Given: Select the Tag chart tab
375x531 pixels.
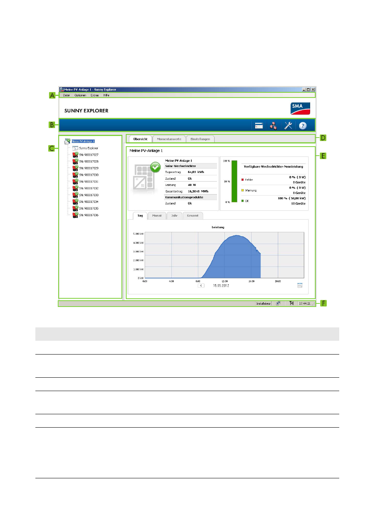Looking at the screenshot, I should click(x=140, y=216).
